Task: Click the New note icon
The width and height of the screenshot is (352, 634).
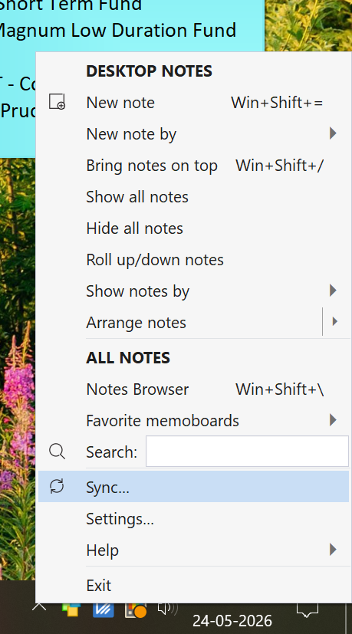Action: point(57,101)
